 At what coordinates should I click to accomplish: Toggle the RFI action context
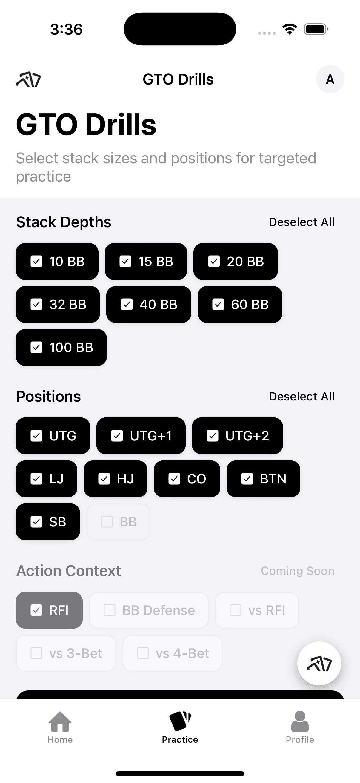(49, 610)
